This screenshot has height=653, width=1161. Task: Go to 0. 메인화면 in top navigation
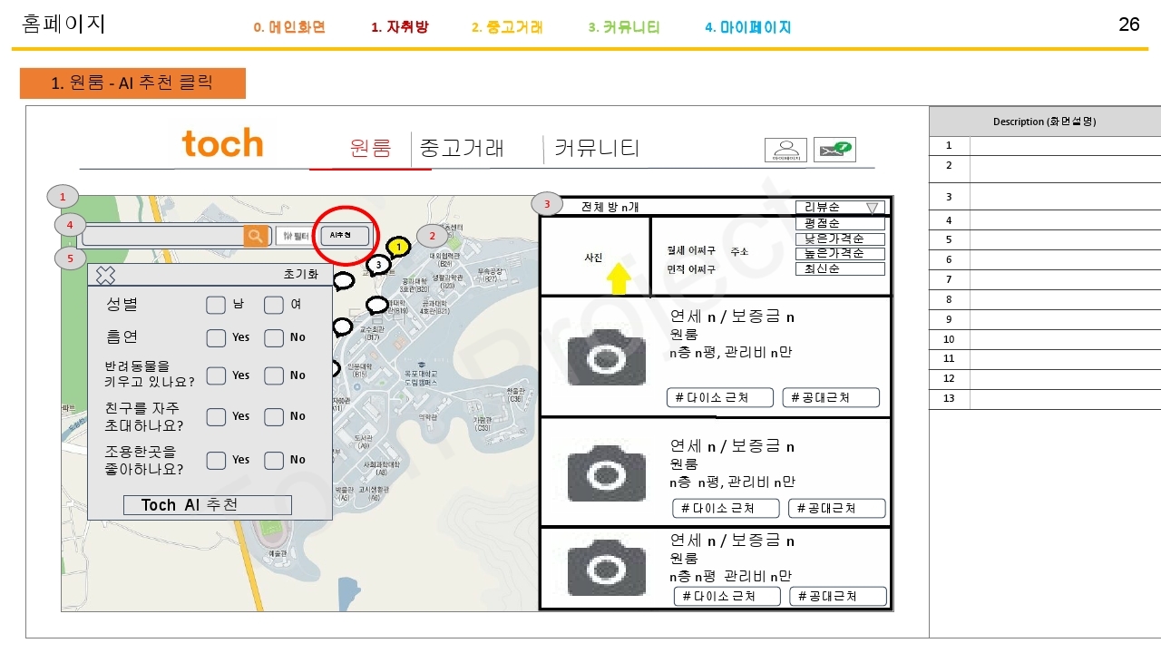tap(289, 27)
